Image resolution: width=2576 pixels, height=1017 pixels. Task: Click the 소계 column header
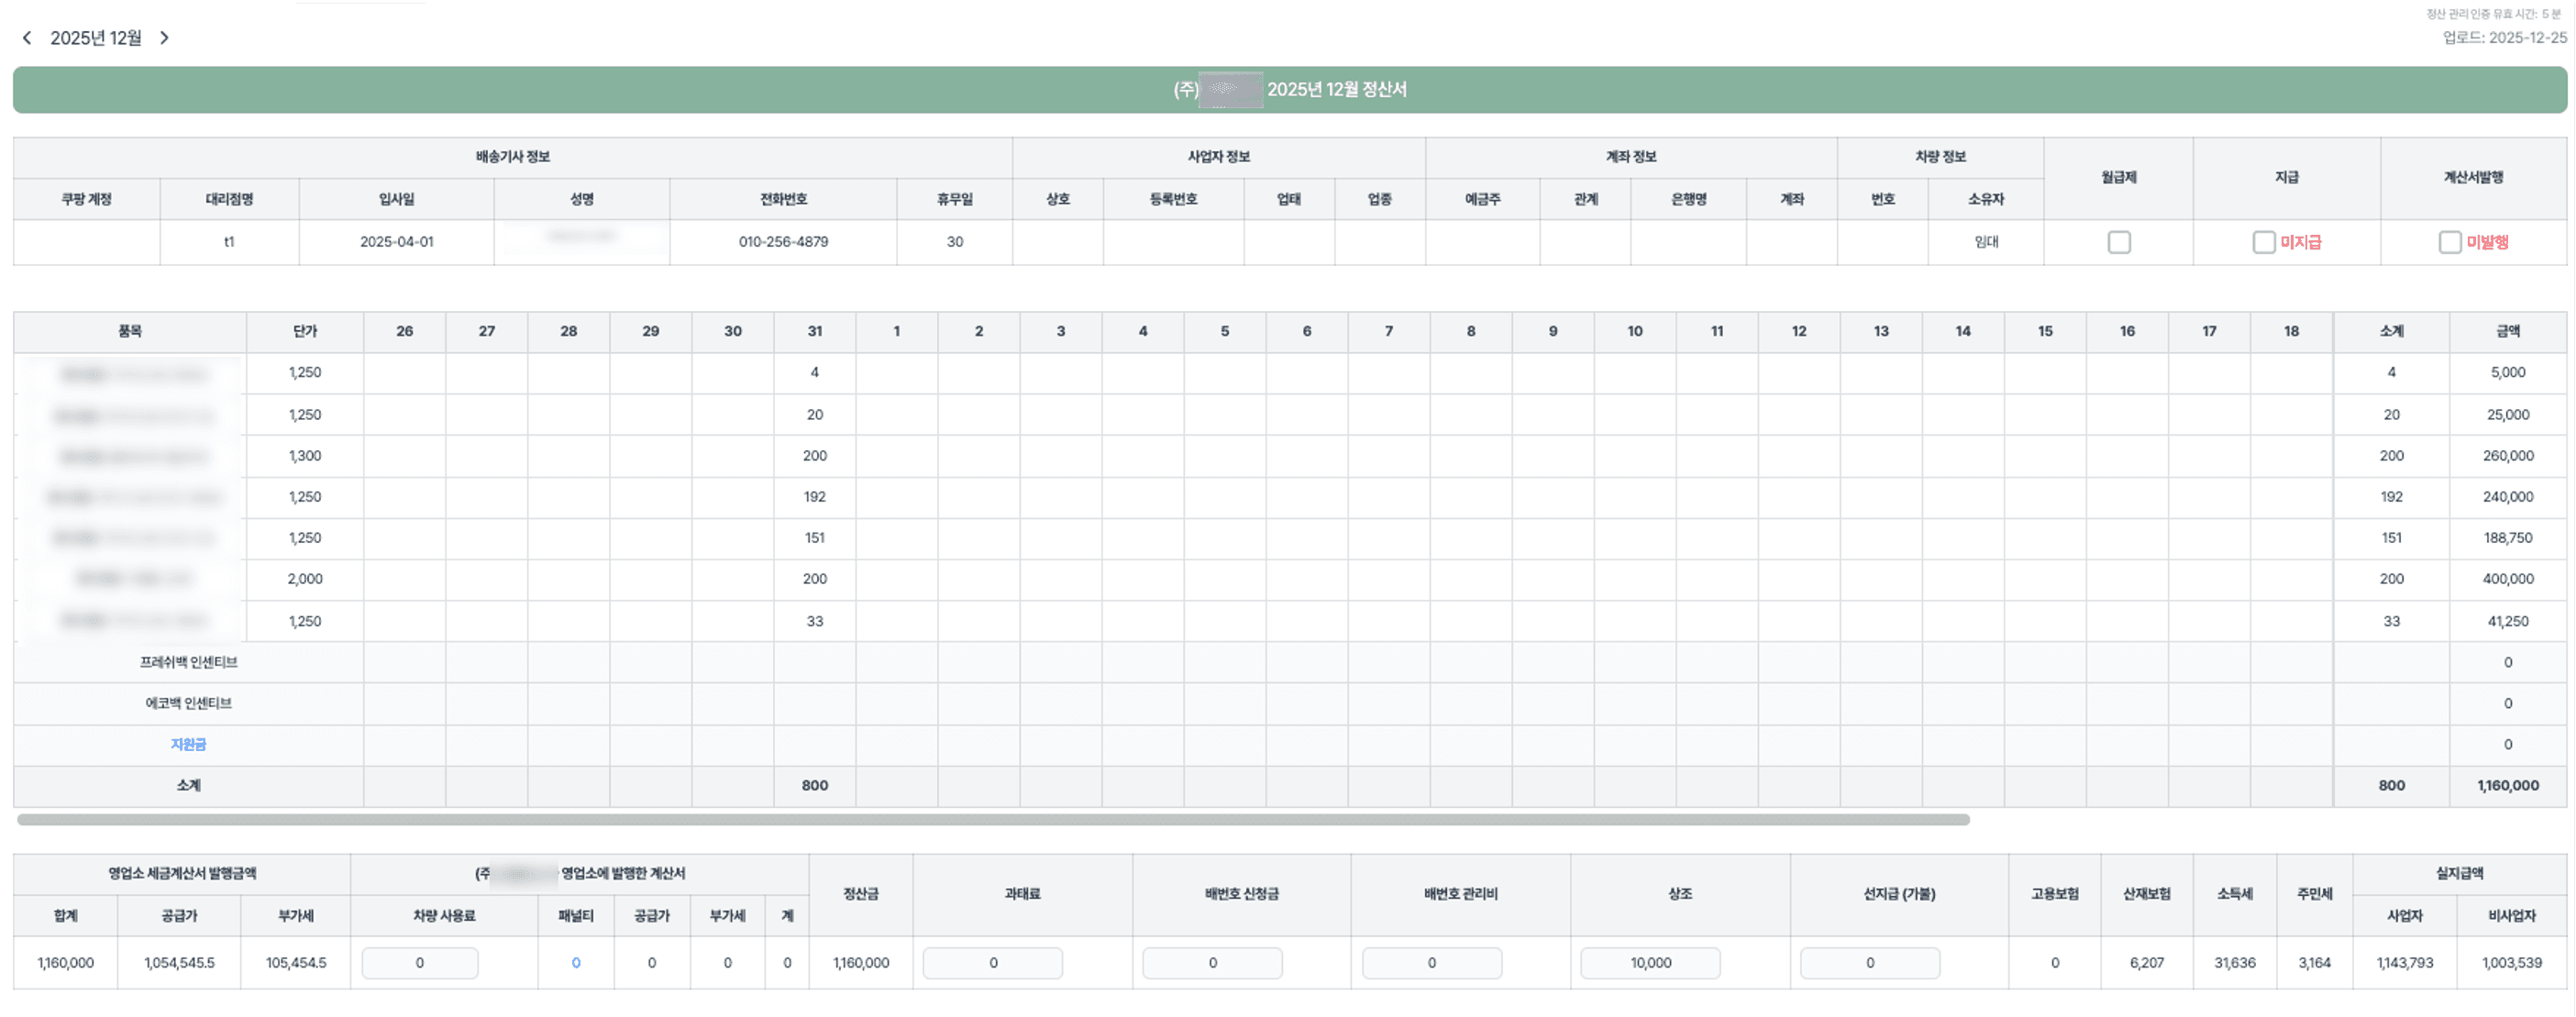point(2391,331)
